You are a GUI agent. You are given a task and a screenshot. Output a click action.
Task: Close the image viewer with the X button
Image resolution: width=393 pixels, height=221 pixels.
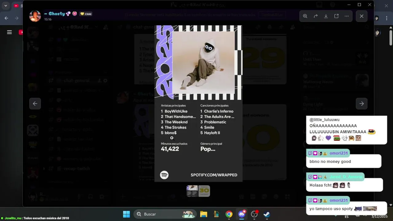[362, 16]
